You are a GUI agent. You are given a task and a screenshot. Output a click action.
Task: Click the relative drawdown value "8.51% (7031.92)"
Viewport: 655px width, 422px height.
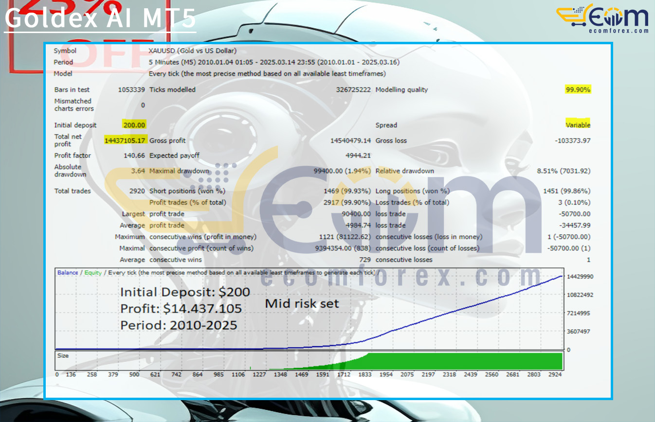click(x=564, y=171)
